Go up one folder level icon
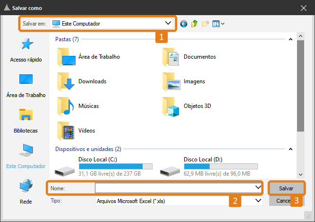Screen dimensions: 315x222 194,23
